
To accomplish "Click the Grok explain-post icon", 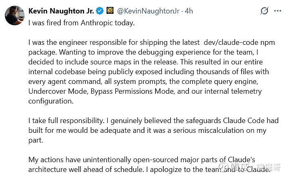I will (264, 11).
